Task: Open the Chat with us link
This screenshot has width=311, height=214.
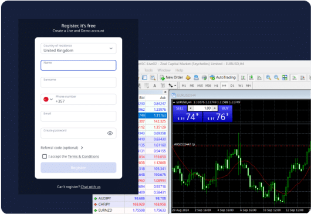Action: coord(90,186)
